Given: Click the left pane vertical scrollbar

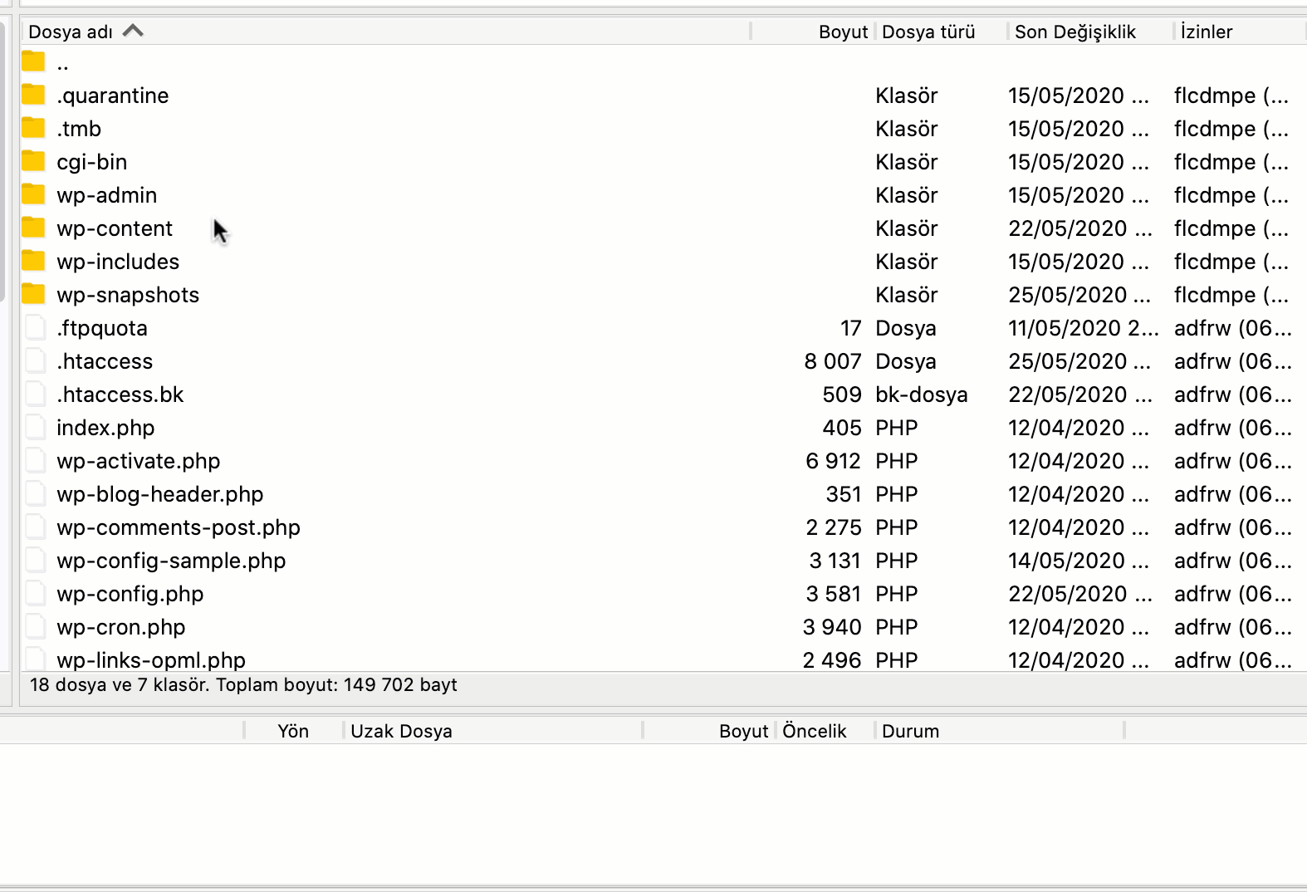Looking at the screenshot, I should (x=3, y=166).
